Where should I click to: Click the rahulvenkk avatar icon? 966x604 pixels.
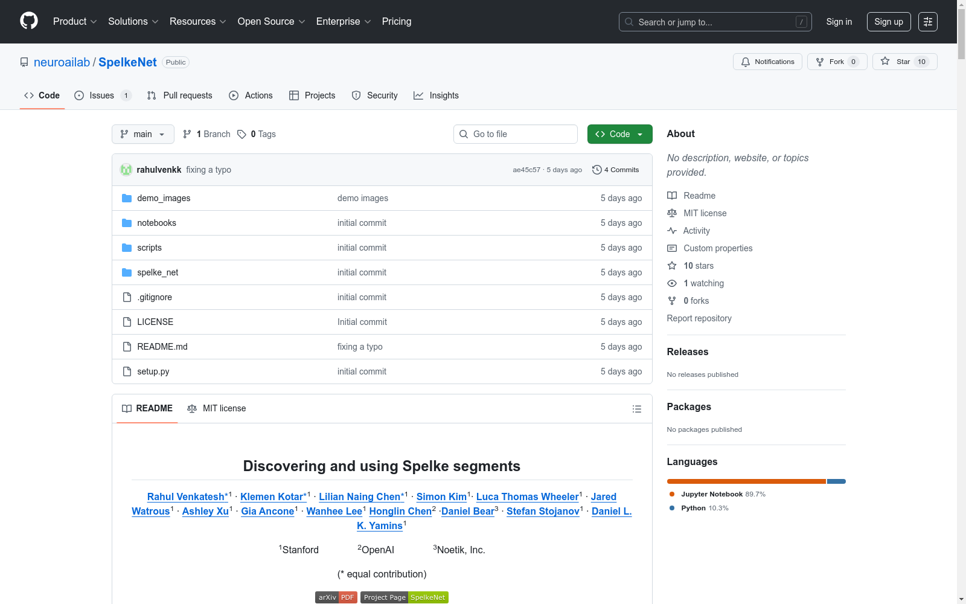126,170
